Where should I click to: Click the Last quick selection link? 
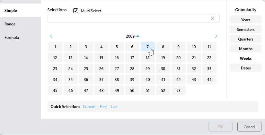[x=114, y=107]
